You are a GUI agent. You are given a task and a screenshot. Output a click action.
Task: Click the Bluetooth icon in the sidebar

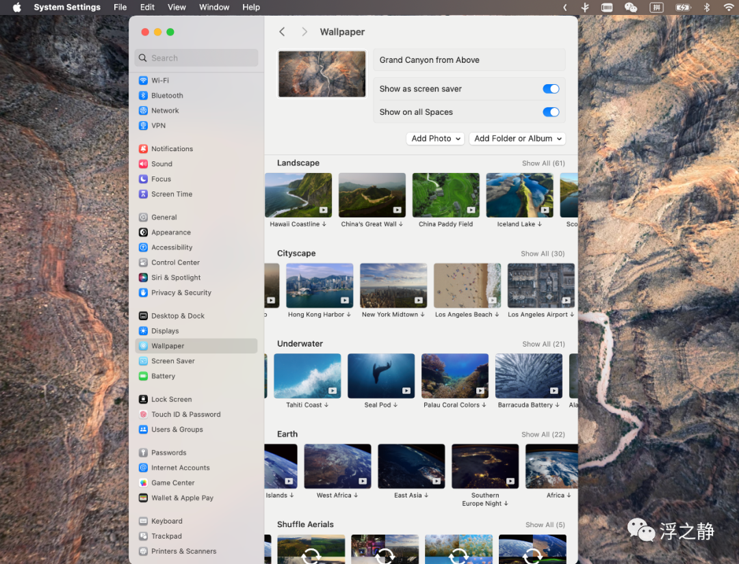coord(143,96)
